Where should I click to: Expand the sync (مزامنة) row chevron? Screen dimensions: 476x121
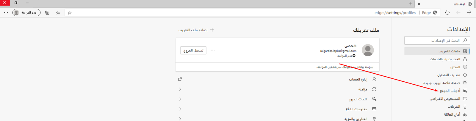pos(180,89)
